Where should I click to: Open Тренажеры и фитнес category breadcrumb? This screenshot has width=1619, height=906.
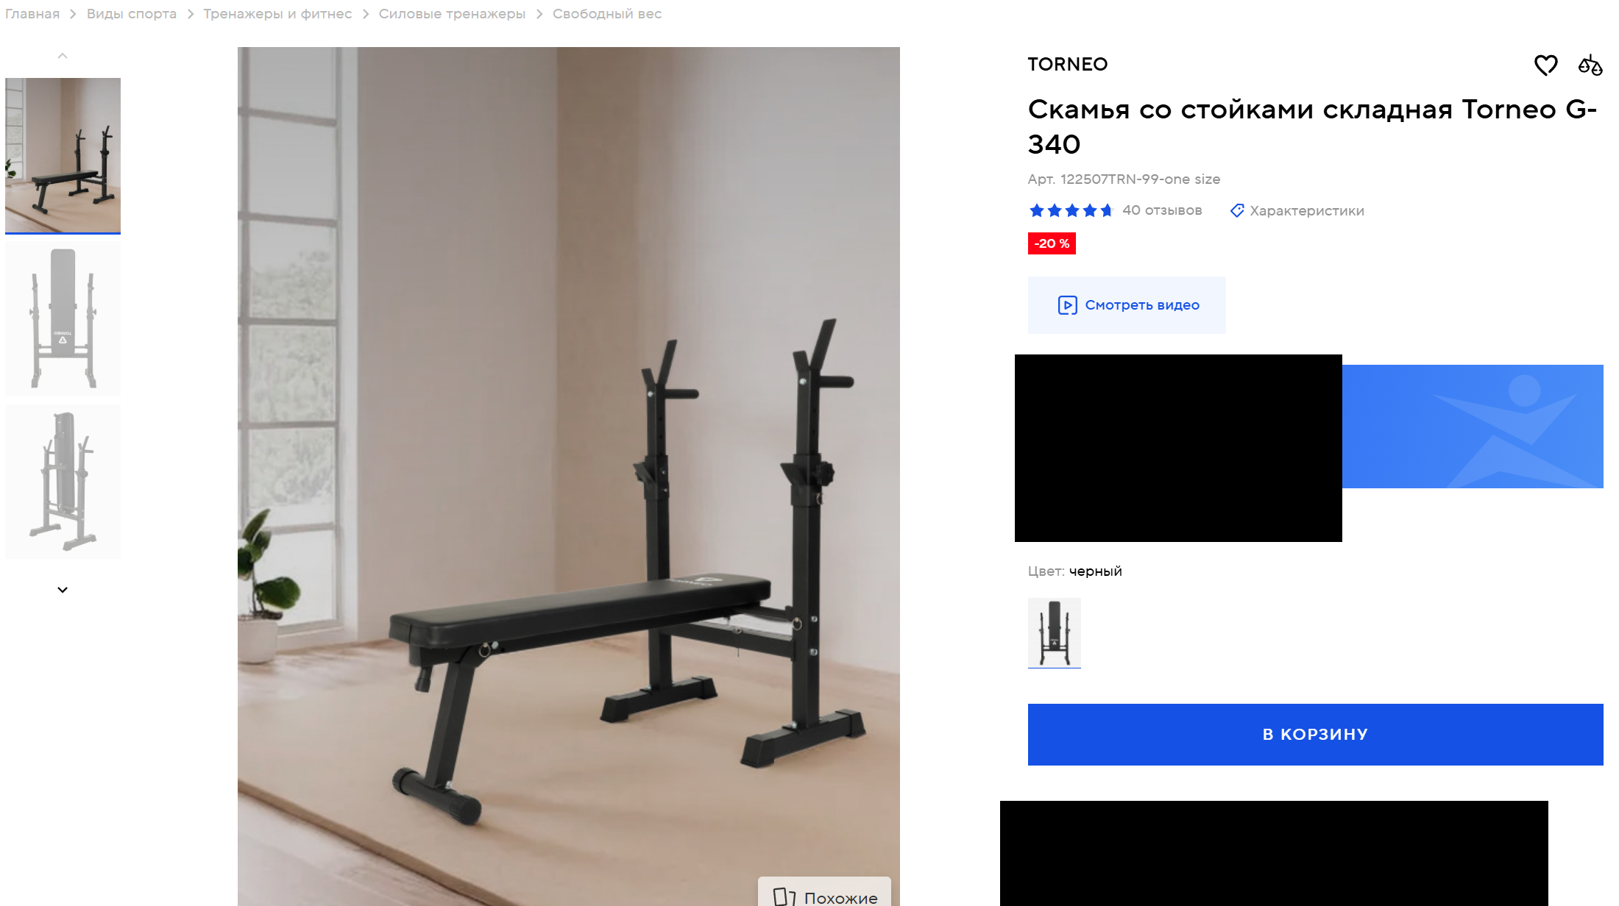pyautogui.click(x=277, y=14)
